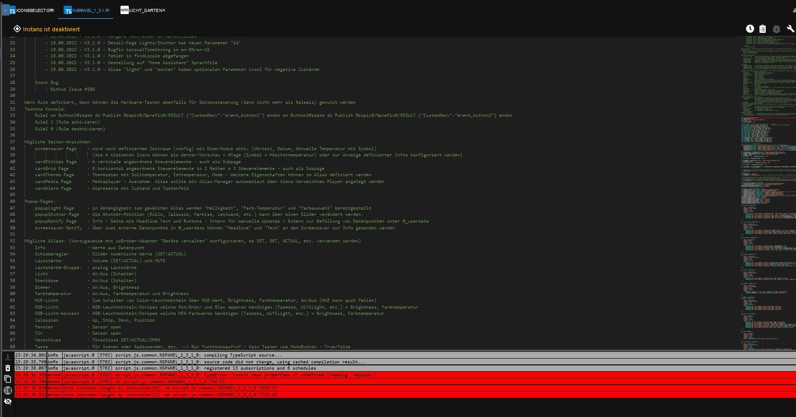Click the 'Popup-Pages:' heading line
This screenshot has width=796, height=417.
click(40, 201)
